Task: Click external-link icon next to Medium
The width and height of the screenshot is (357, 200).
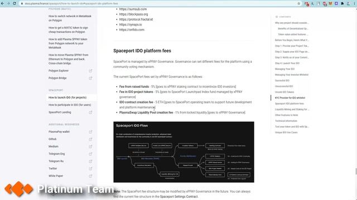Action: 90,147
